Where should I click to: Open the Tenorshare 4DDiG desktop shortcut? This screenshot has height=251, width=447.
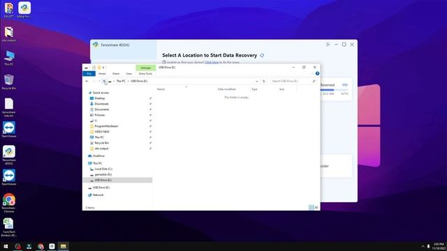9,155
